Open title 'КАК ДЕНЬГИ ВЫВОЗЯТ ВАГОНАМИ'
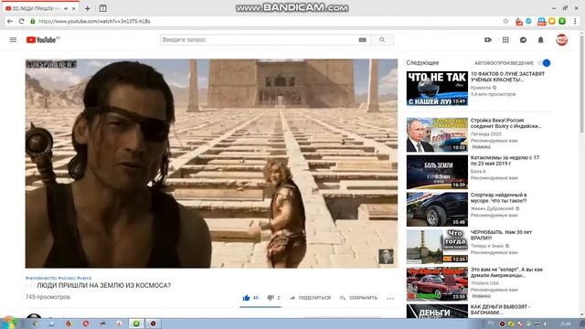 [500, 310]
